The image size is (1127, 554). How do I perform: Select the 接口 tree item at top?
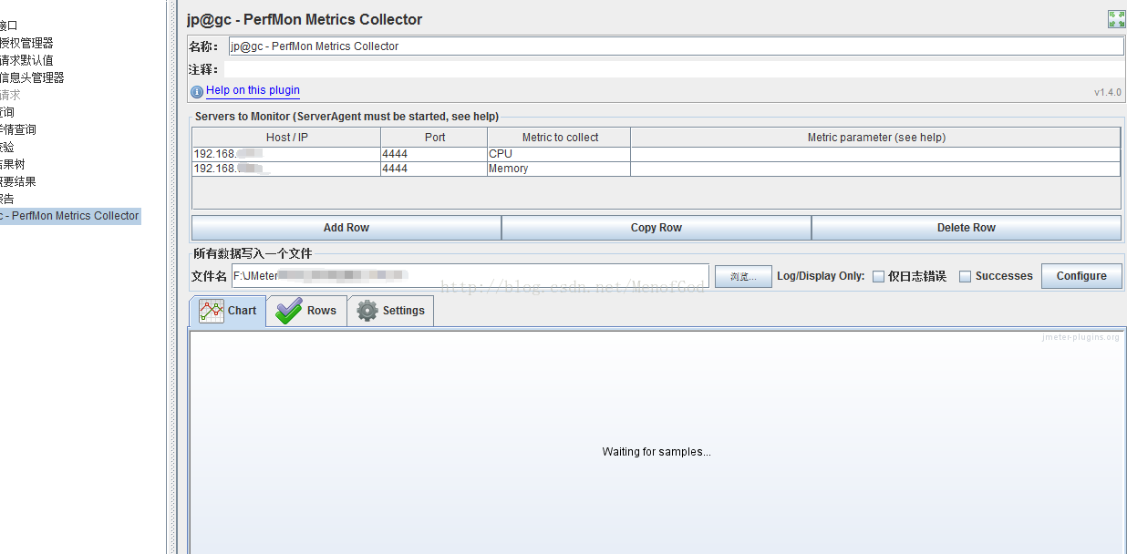[9, 26]
